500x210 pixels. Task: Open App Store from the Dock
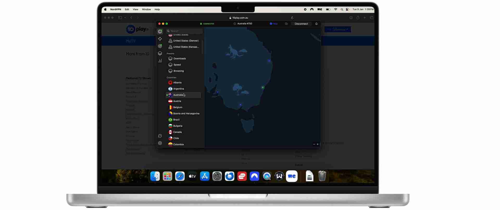point(205,176)
